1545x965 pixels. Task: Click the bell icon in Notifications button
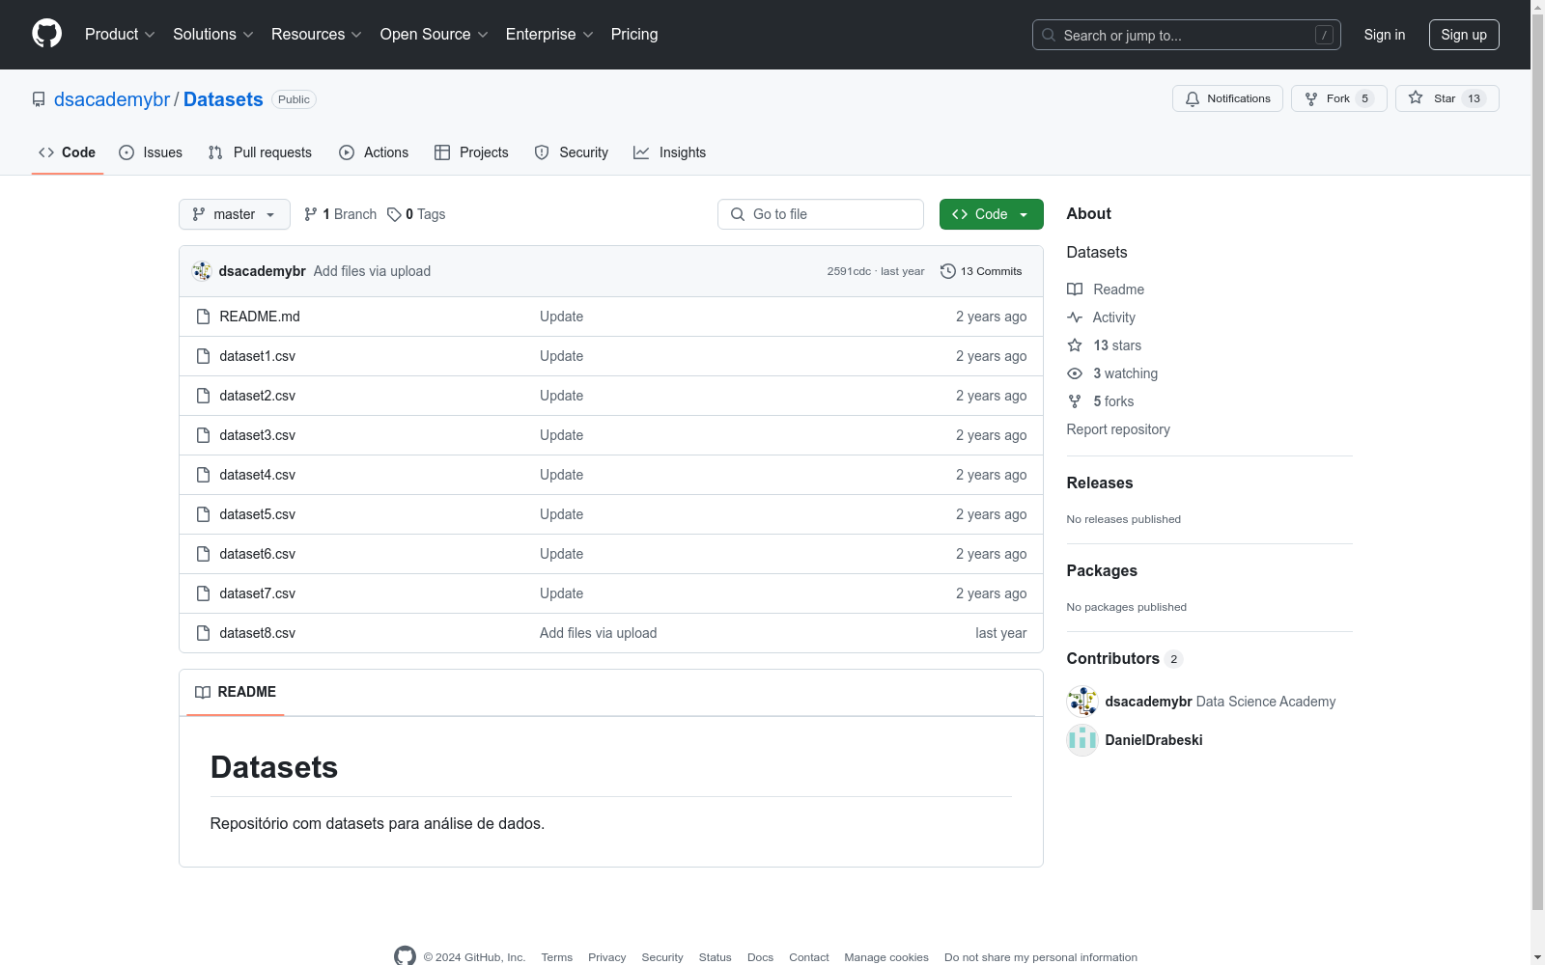(1193, 98)
